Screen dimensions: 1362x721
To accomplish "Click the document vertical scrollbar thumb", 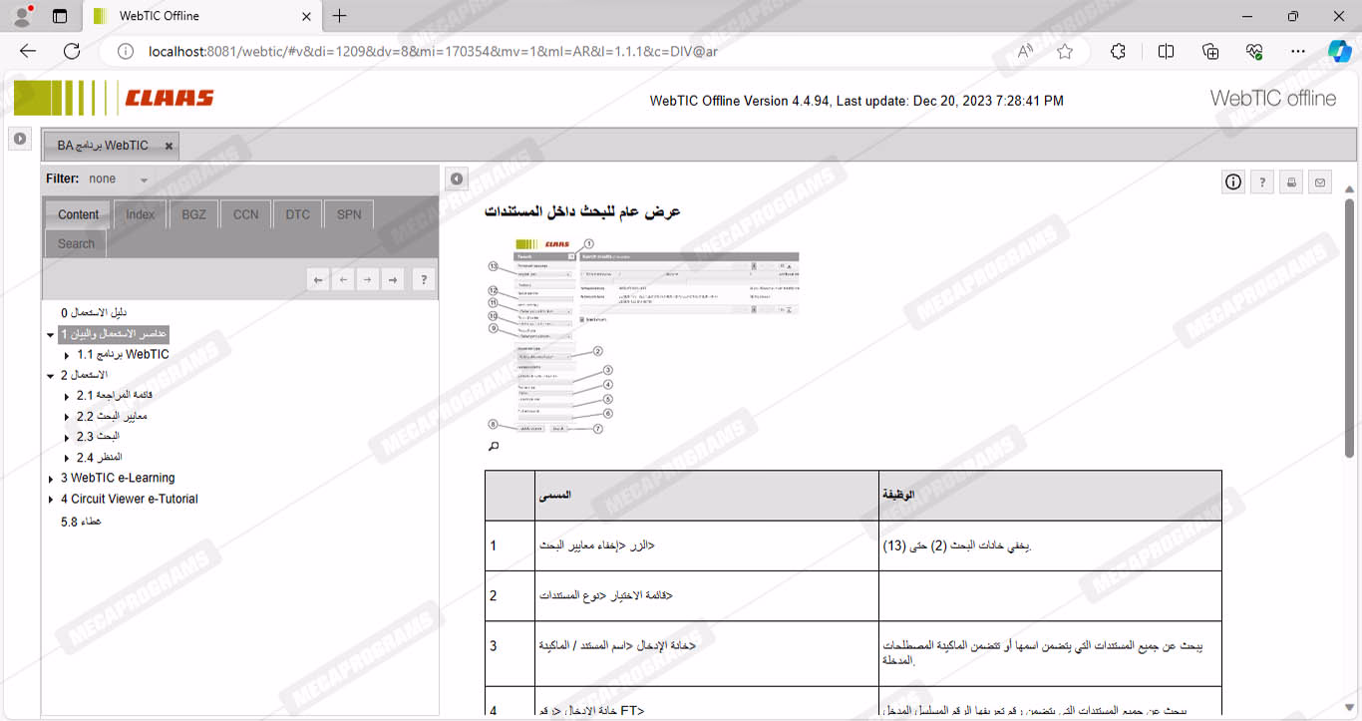I will [x=1349, y=326].
